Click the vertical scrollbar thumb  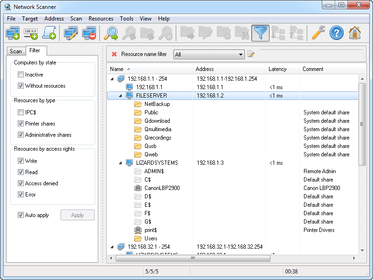pos(362,124)
